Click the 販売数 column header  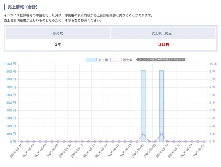pos(58,33)
